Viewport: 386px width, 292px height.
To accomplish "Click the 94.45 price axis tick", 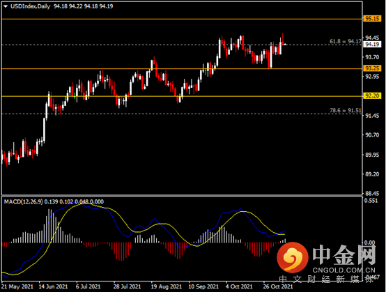I will 372,38.
